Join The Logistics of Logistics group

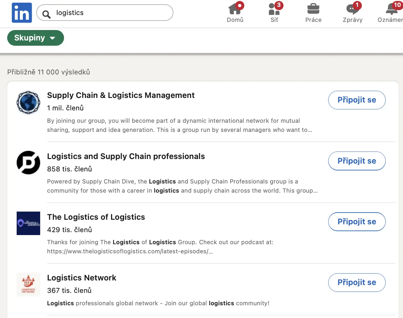[357, 222]
